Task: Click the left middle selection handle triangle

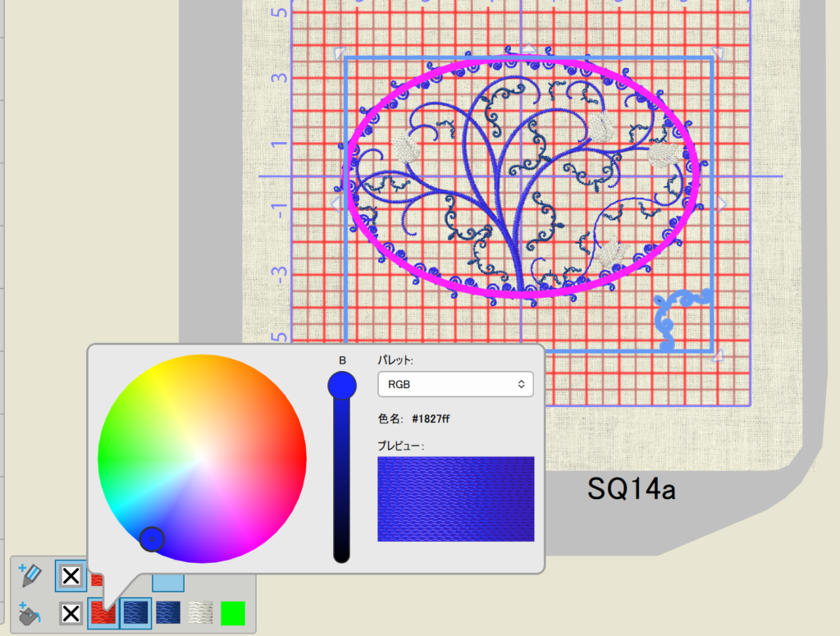Action: point(336,203)
